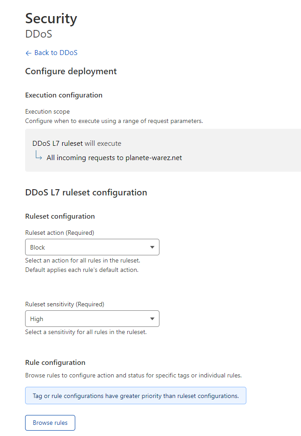Click the Execution configuration section heading
301x436 pixels.
tap(64, 95)
